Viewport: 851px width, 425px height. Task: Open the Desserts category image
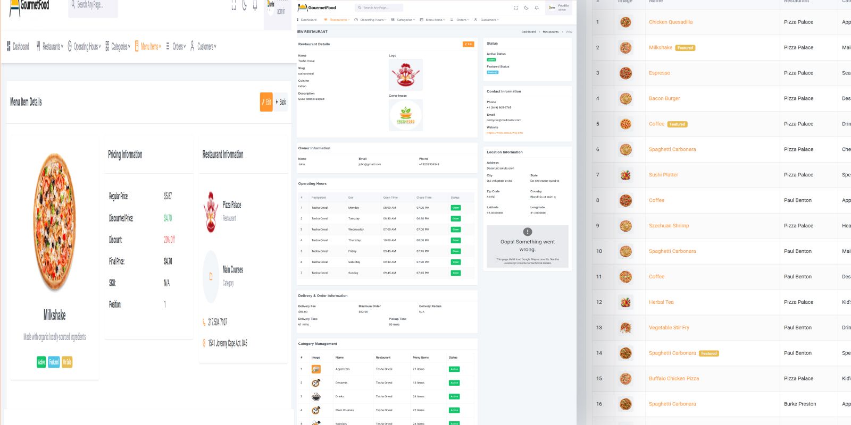(316, 383)
